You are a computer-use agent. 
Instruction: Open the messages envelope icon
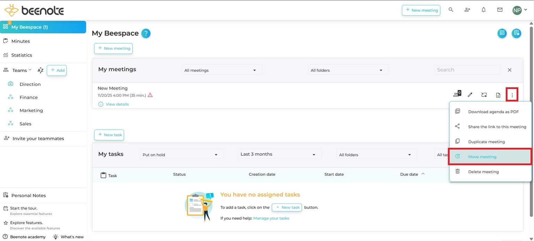pyautogui.click(x=500, y=10)
